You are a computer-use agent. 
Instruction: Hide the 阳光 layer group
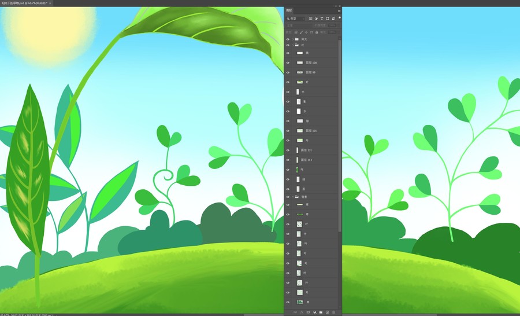point(288,39)
